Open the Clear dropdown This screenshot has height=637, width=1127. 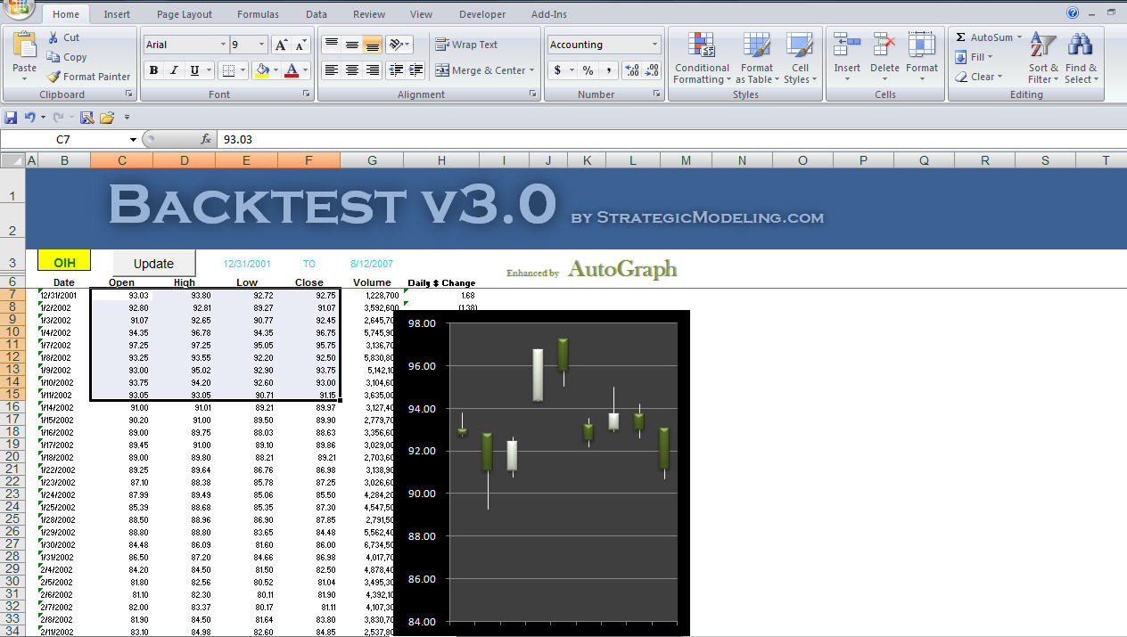click(978, 77)
